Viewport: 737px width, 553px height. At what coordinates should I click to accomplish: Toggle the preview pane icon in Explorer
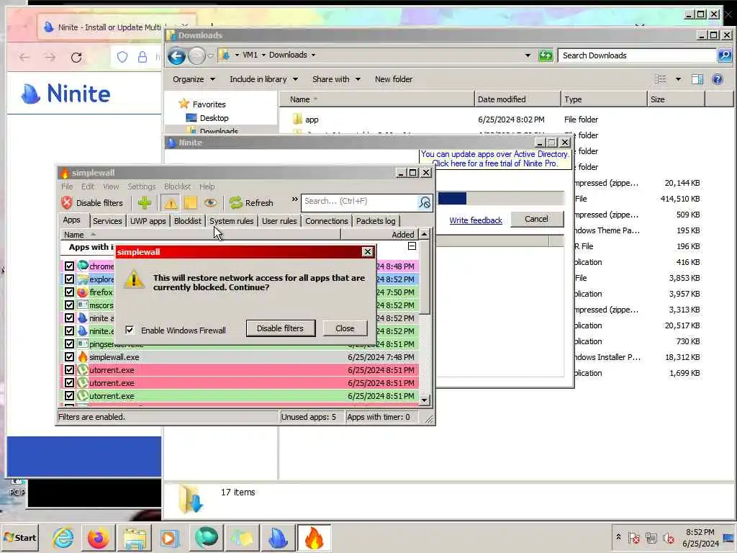[697, 79]
